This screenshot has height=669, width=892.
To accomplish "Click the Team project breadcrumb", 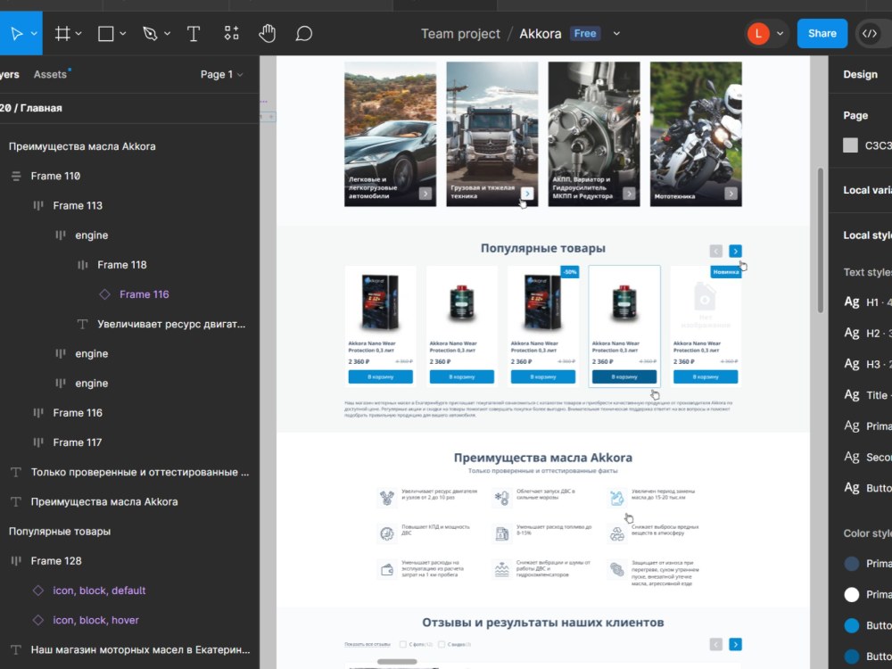I will (x=460, y=34).
